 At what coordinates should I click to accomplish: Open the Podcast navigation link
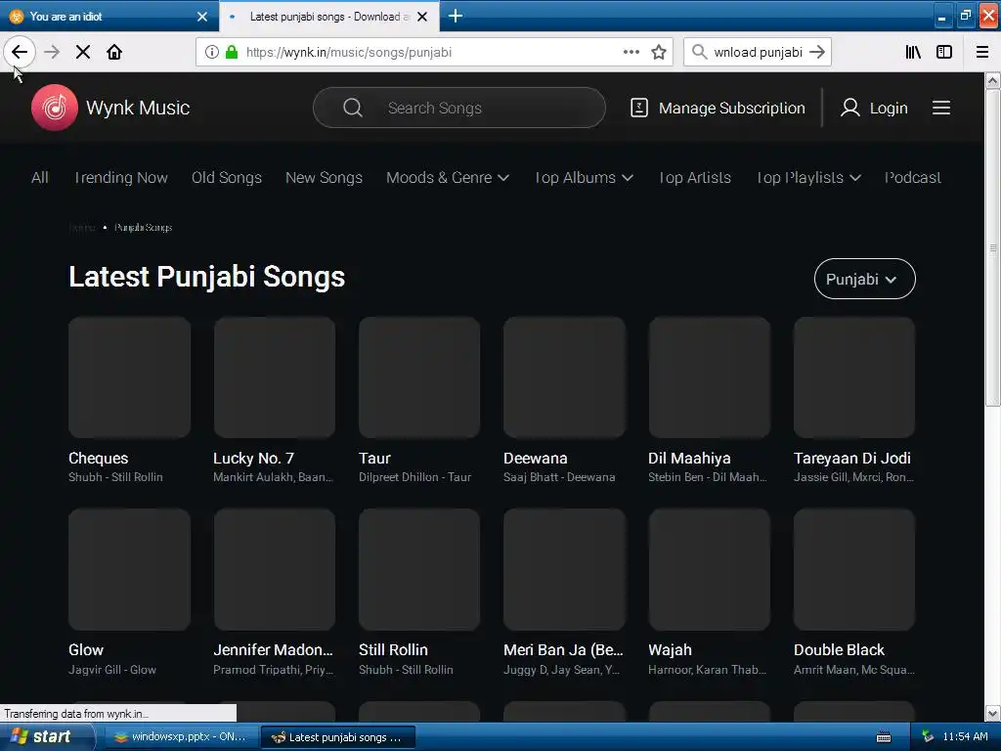point(913,178)
